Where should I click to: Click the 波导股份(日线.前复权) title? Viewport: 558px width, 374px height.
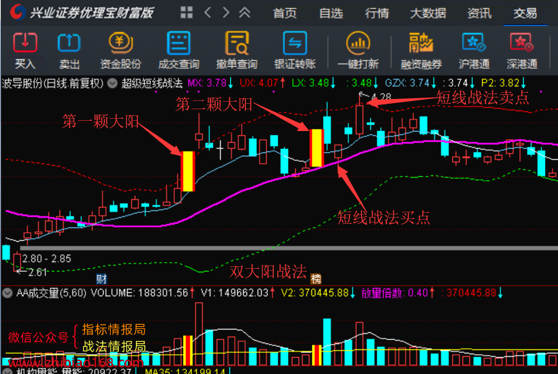(x=53, y=83)
